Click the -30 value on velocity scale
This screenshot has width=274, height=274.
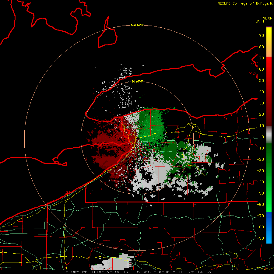coord(260,171)
